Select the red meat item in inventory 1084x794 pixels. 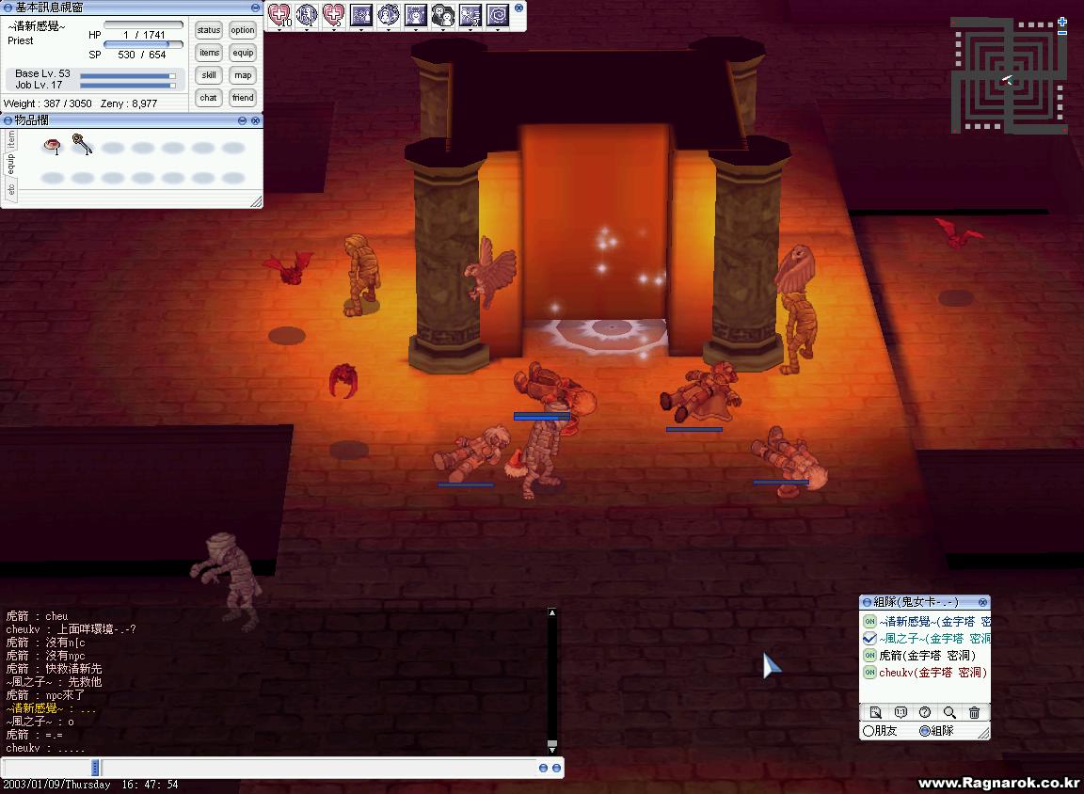point(52,146)
